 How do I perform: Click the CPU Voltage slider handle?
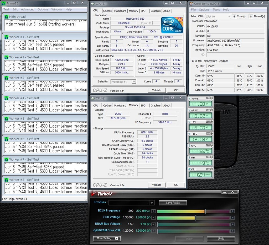coord(195,218)
